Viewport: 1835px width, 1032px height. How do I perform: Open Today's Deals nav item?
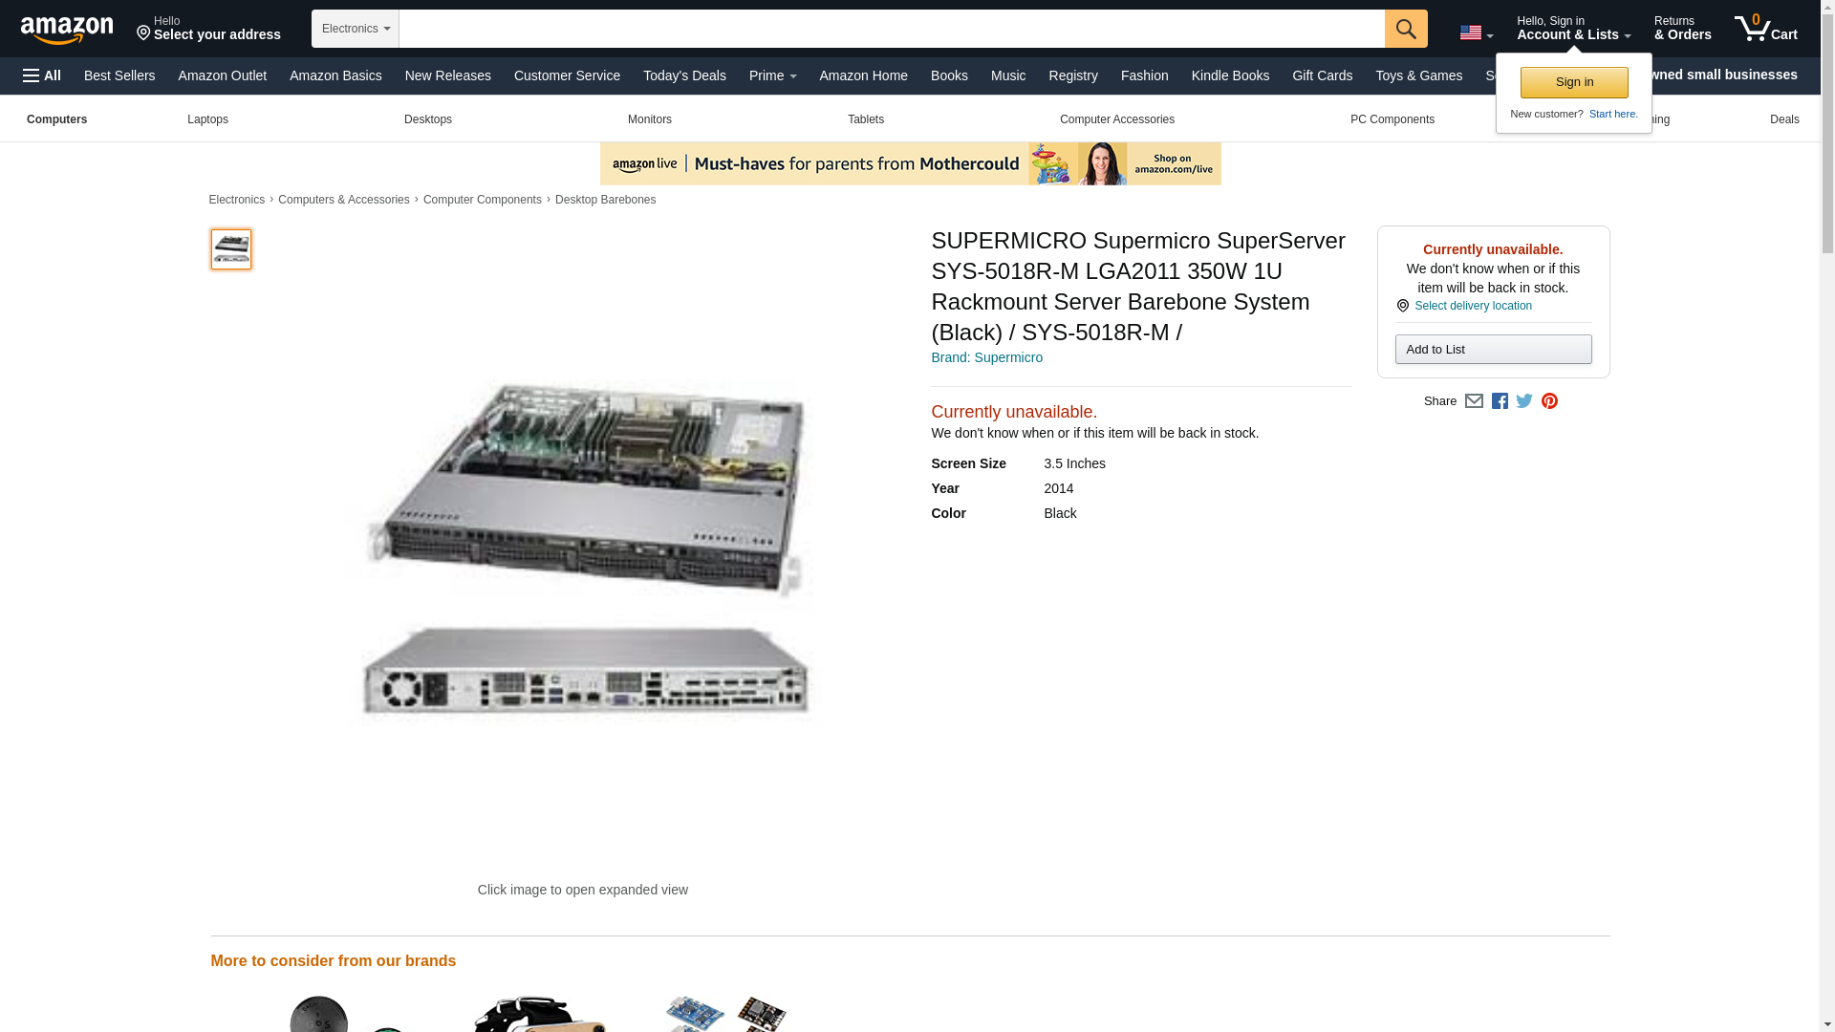click(684, 75)
